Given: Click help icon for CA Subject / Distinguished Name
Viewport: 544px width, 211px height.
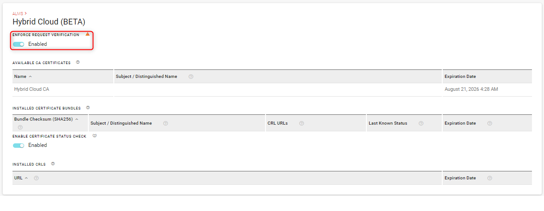Looking at the screenshot, I should [191, 77].
